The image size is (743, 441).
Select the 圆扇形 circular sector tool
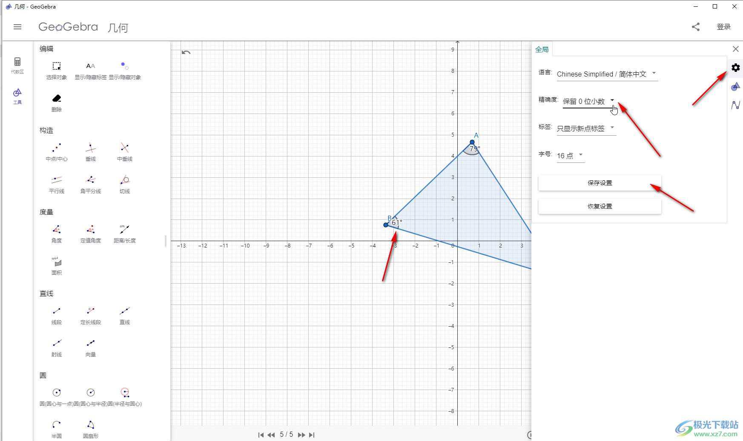[x=91, y=430]
